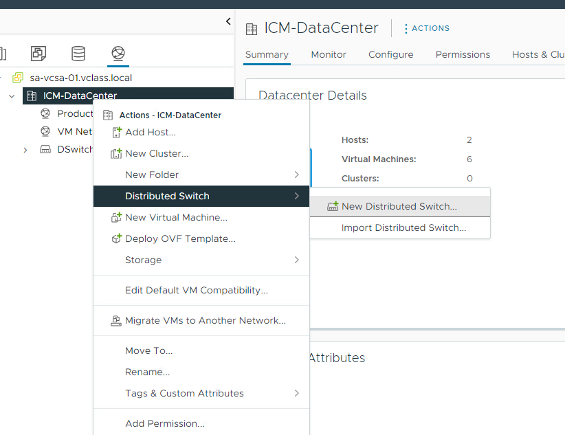
Task: Expand the Tags & Custom Attributes submenu arrow
Action: point(296,393)
